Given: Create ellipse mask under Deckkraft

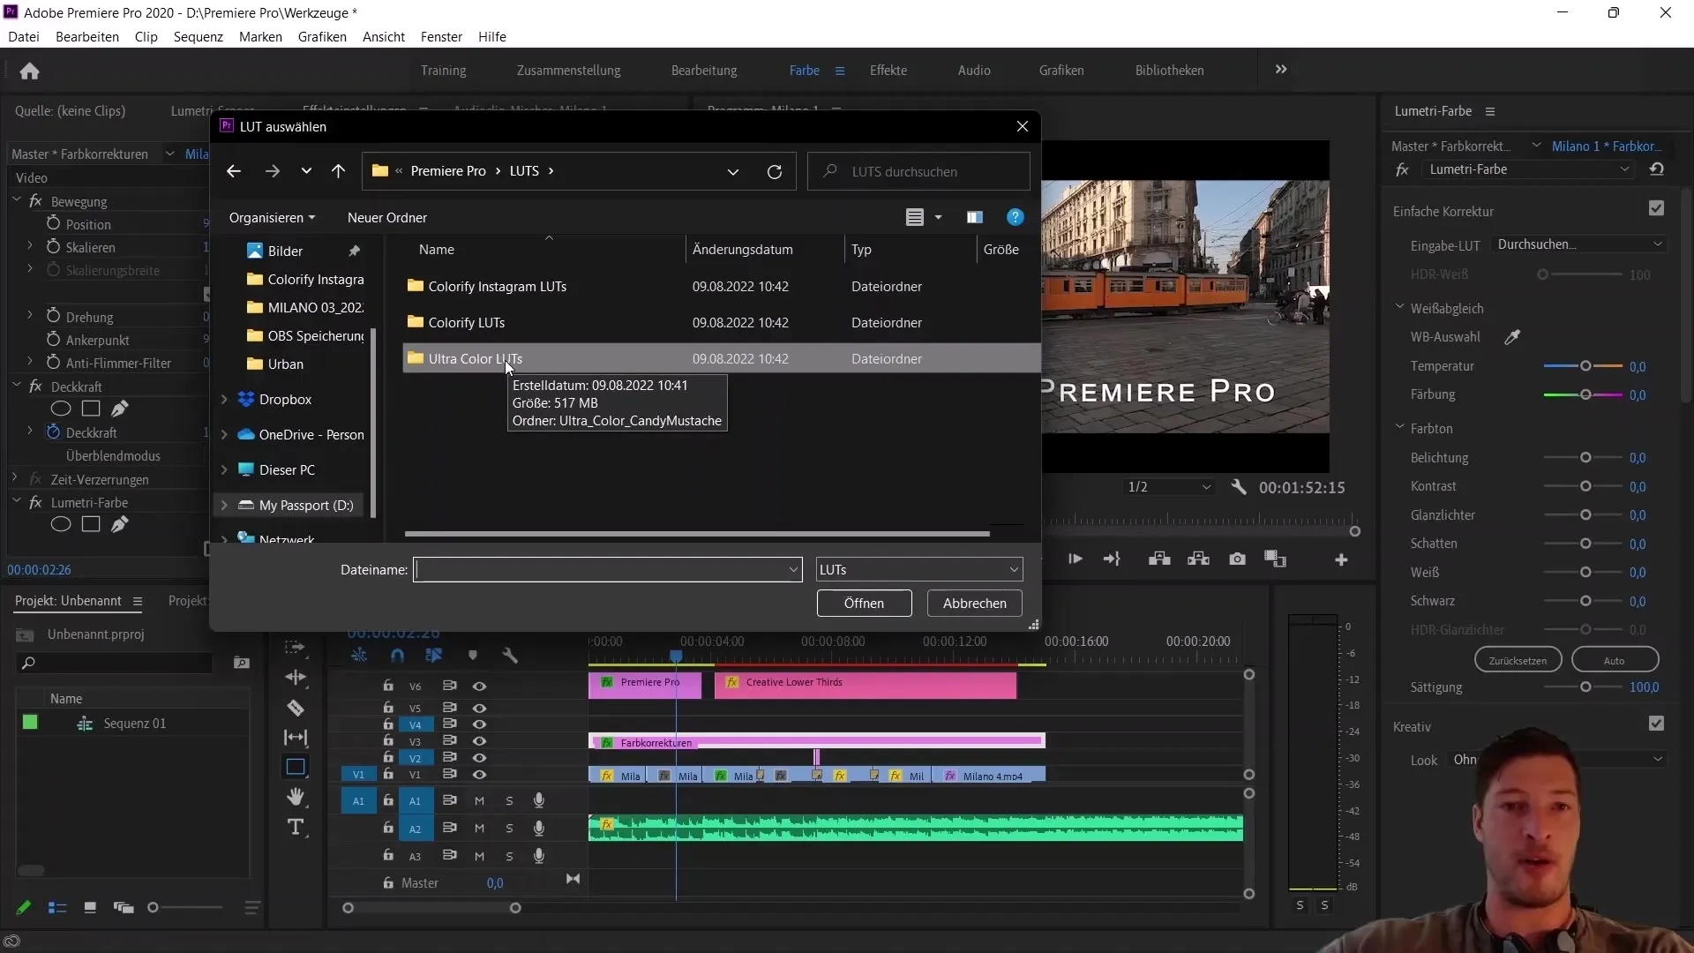Looking at the screenshot, I should (61, 409).
